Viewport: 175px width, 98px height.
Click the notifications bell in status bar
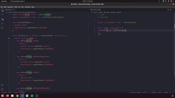173,93
